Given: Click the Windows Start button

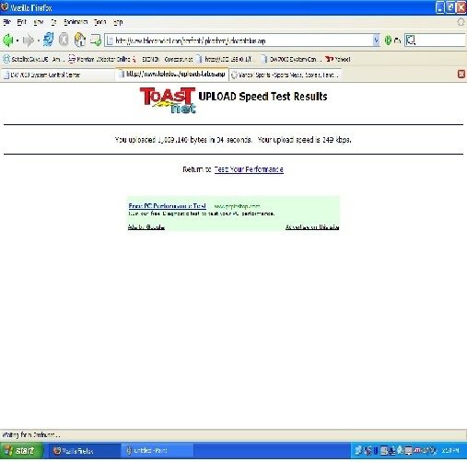Looking at the screenshot, I should 21,450.
